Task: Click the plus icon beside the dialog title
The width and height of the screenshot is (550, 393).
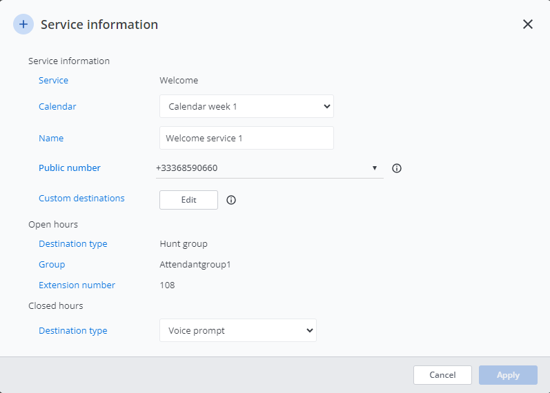Action: [23, 24]
